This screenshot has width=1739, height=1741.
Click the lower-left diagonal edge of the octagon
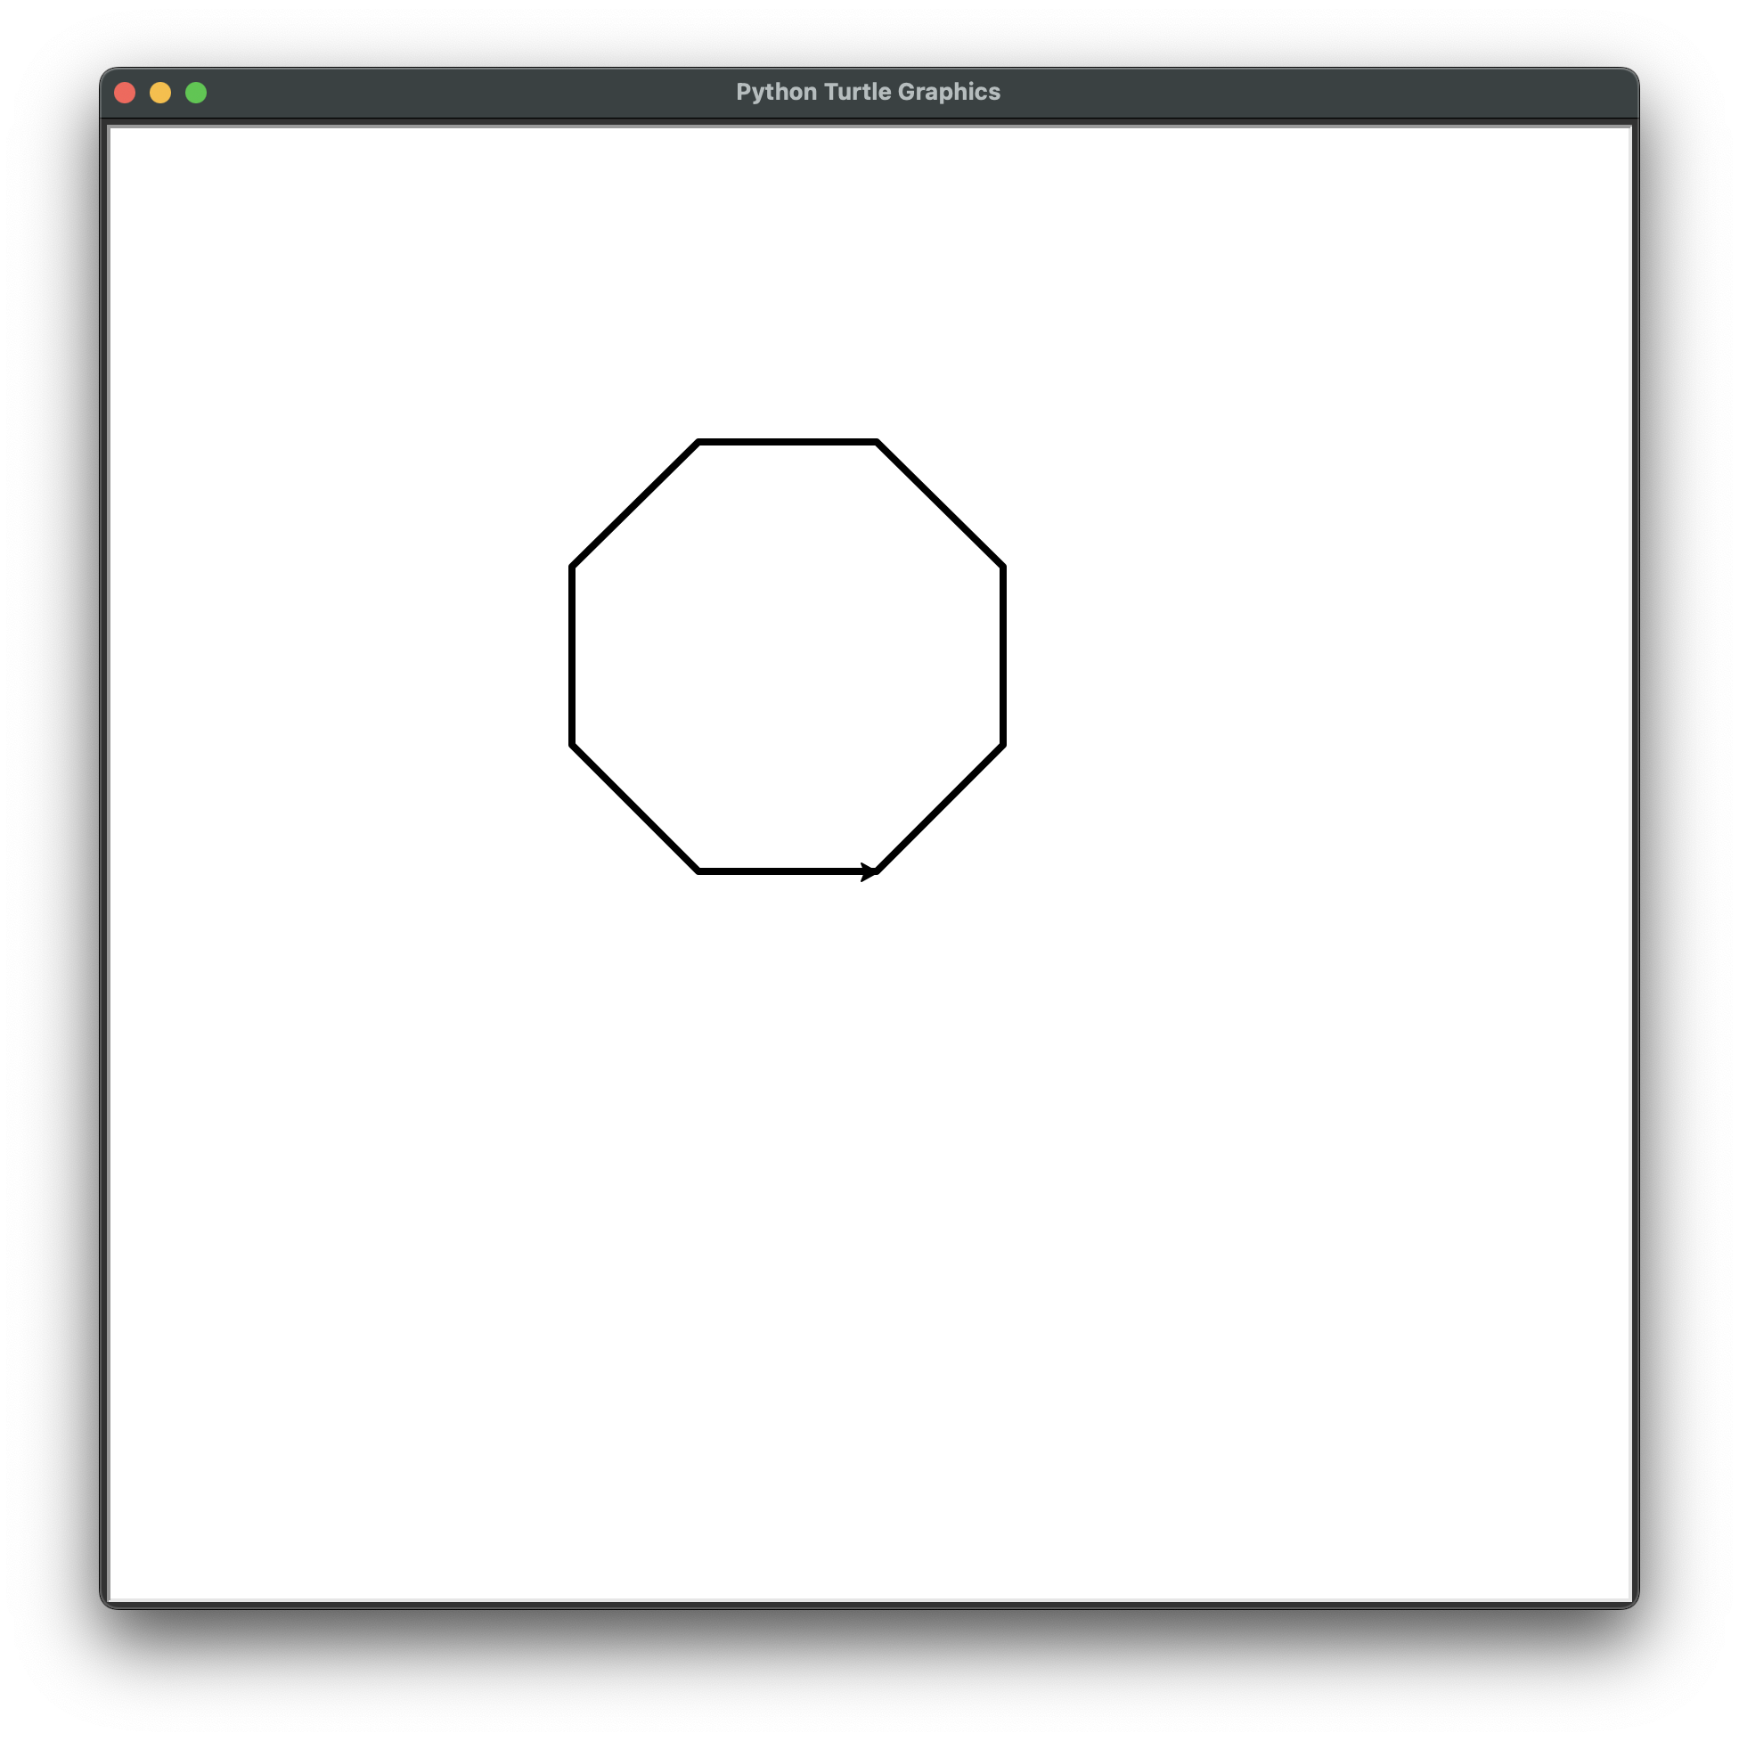coord(635,808)
